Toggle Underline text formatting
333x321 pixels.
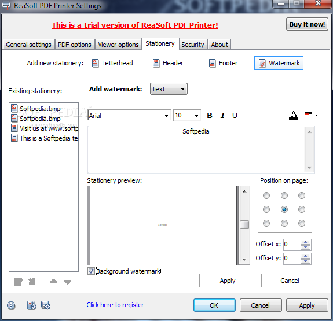pyautogui.click(x=235, y=116)
